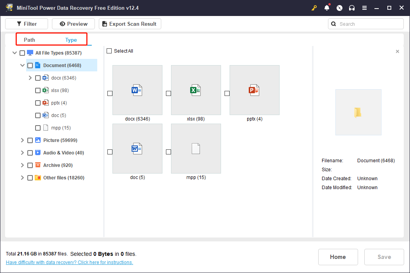This screenshot has width=410, height=273.
Task: Click the MiniTool app logo in the title bar
Action: click(9, 7)
